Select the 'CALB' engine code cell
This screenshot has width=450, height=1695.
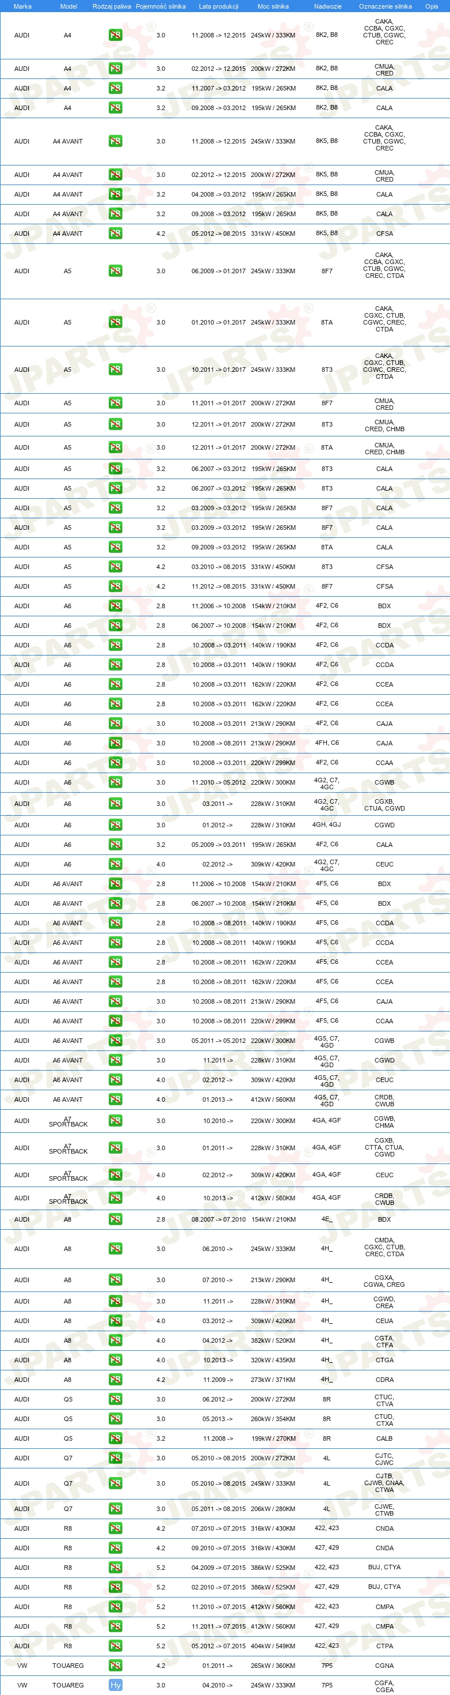(x=384, y=1438)
